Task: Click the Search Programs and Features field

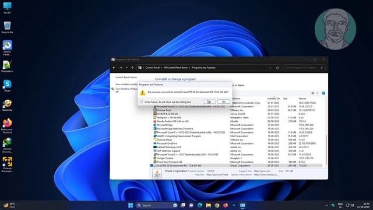Action: coord(304,68)
